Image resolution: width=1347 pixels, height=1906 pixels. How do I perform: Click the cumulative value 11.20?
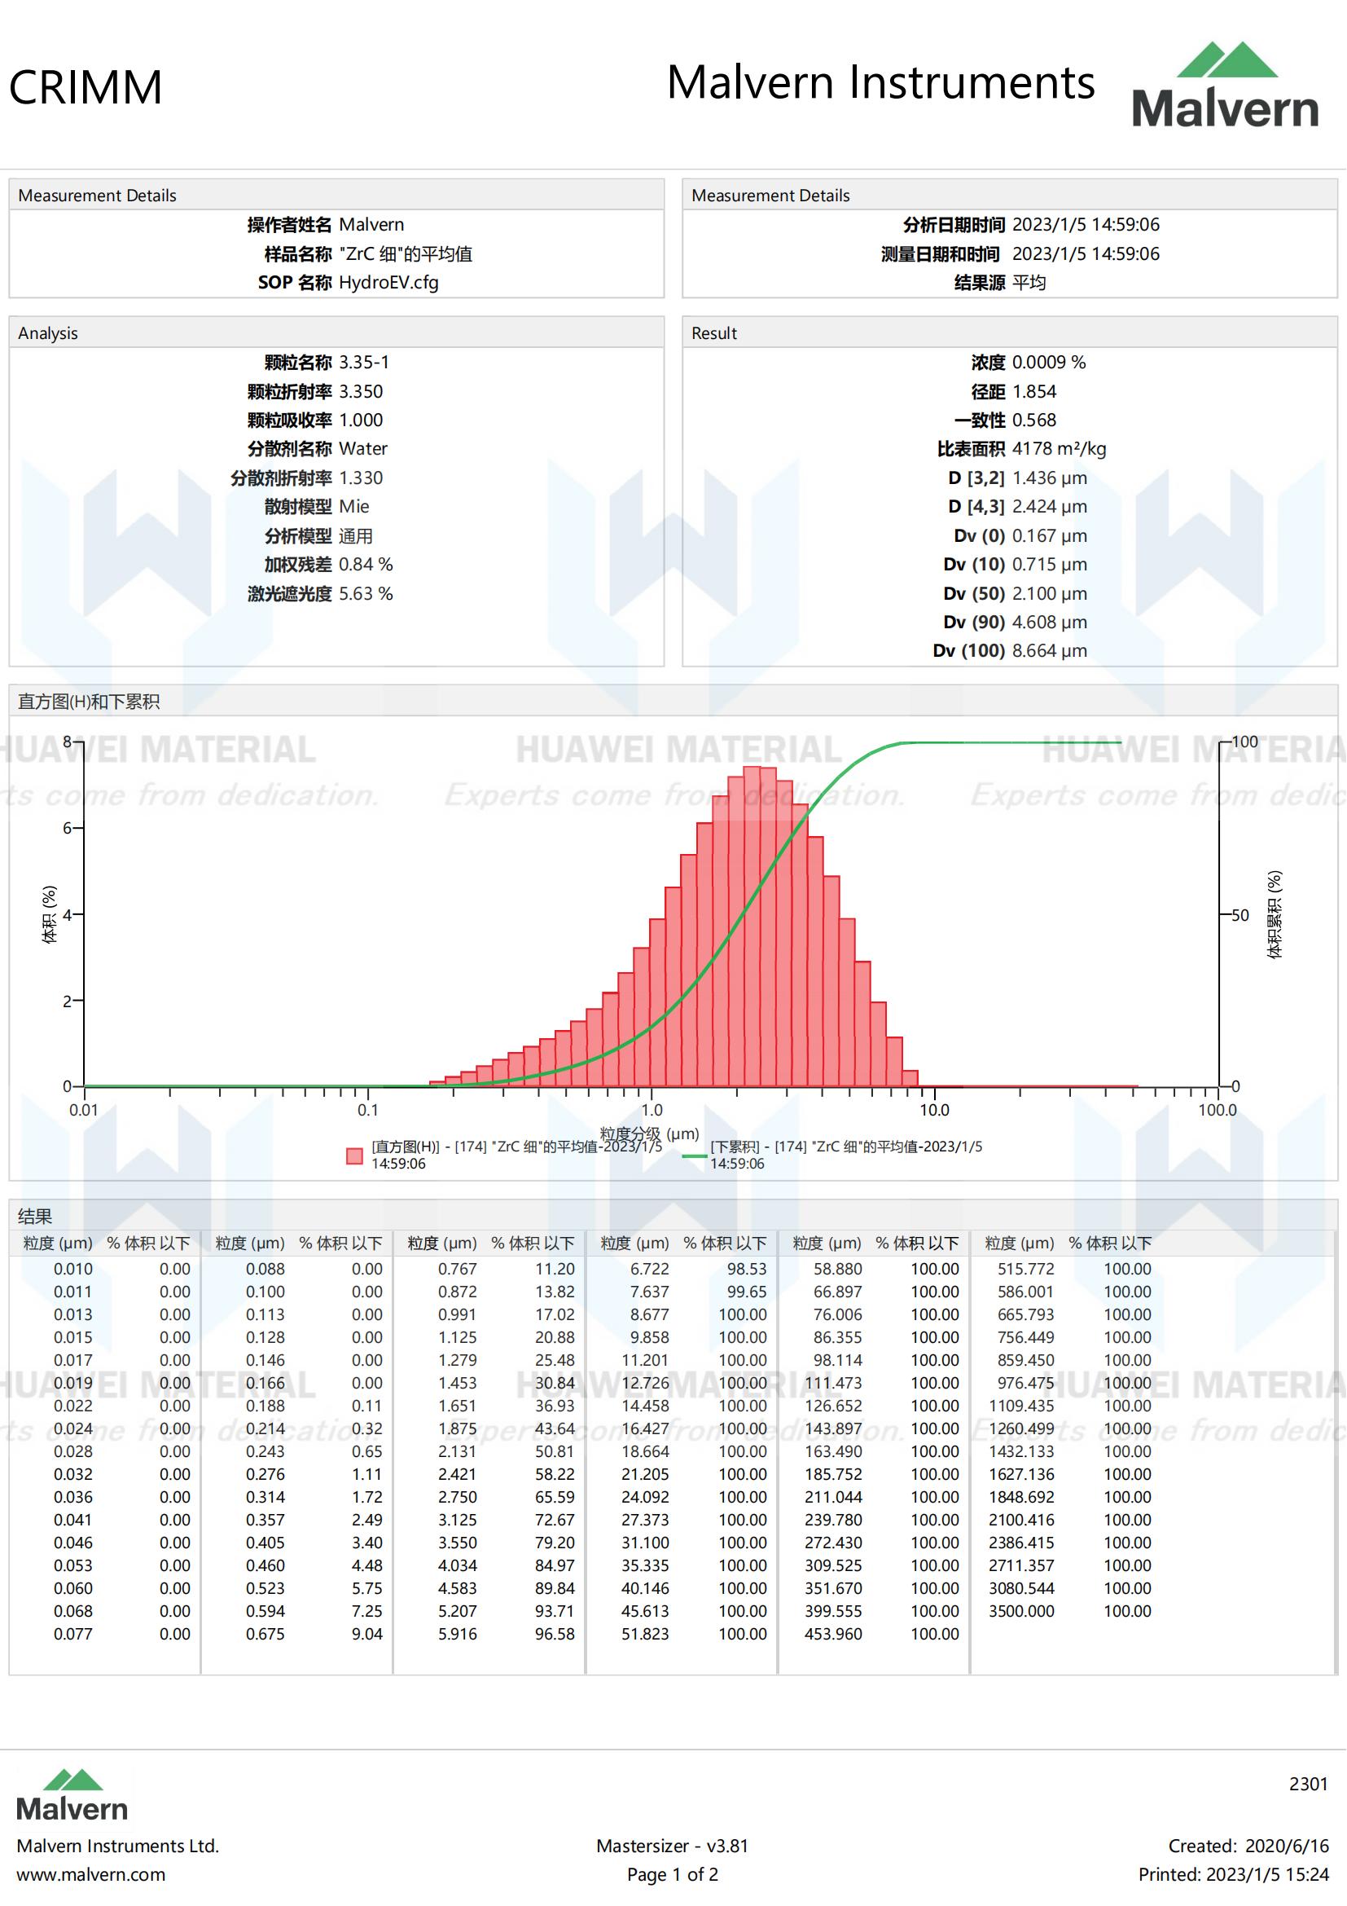tap(555, 1269)
